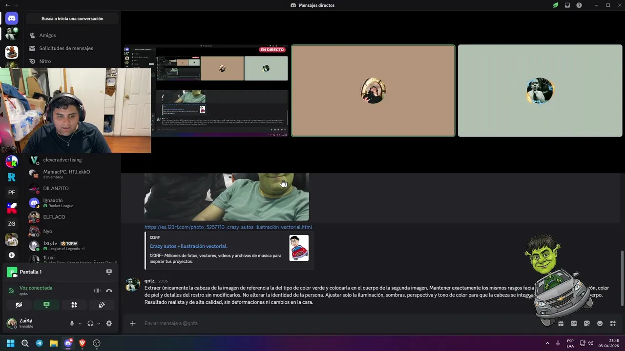The width and height of the screenshot is (625, 351).
Task: Open Brave browser from the taskbar
Action: [x=82, y=343]
